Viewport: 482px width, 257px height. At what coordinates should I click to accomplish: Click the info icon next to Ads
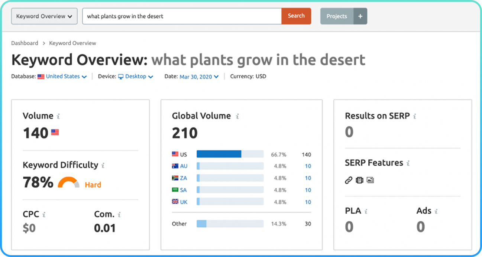(x=436, y=211)
